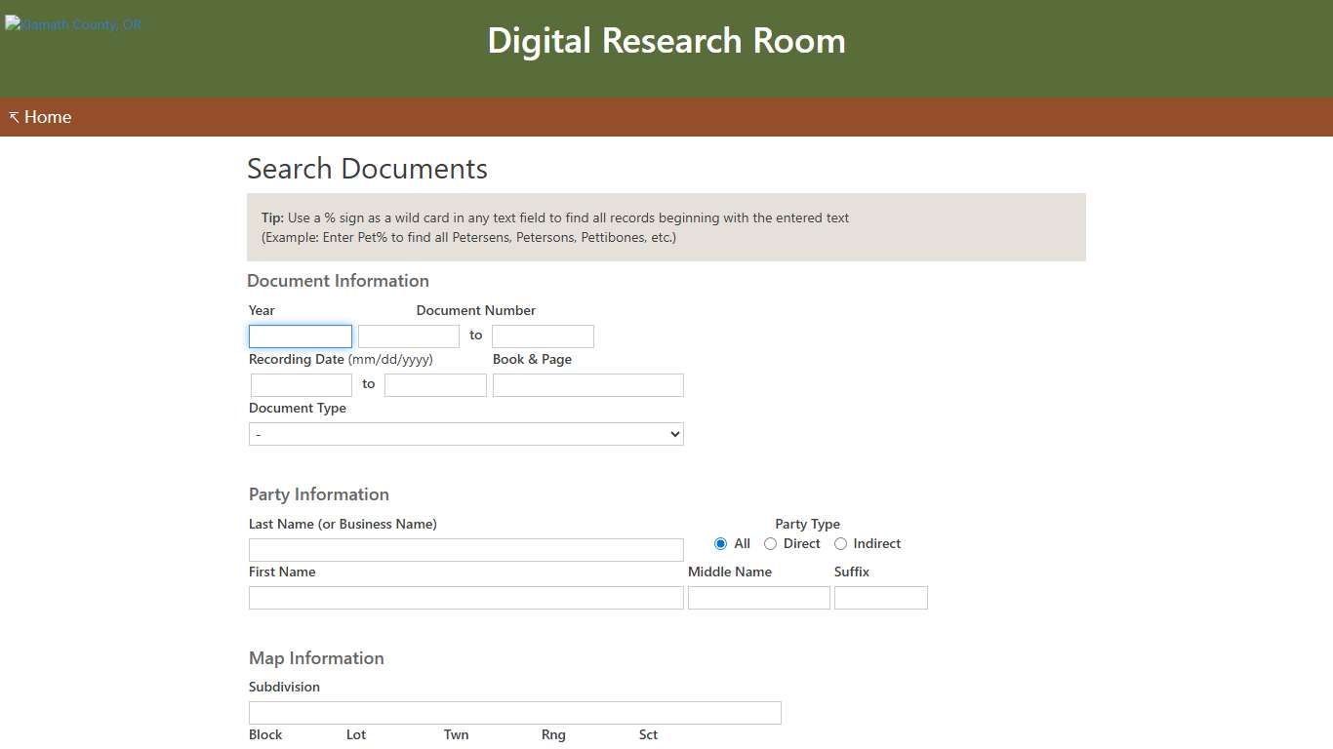1333x749 pixels.
Task: Click the first Recording Date field
Action: (300, 384)
